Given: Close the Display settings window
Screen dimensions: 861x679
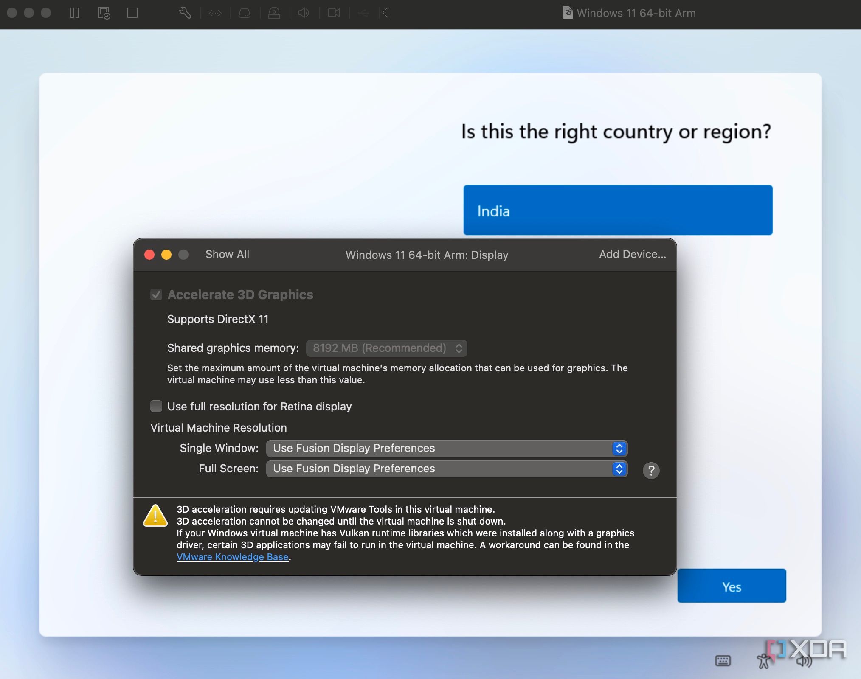Looking at the screenshot, I should click(149, 255).
